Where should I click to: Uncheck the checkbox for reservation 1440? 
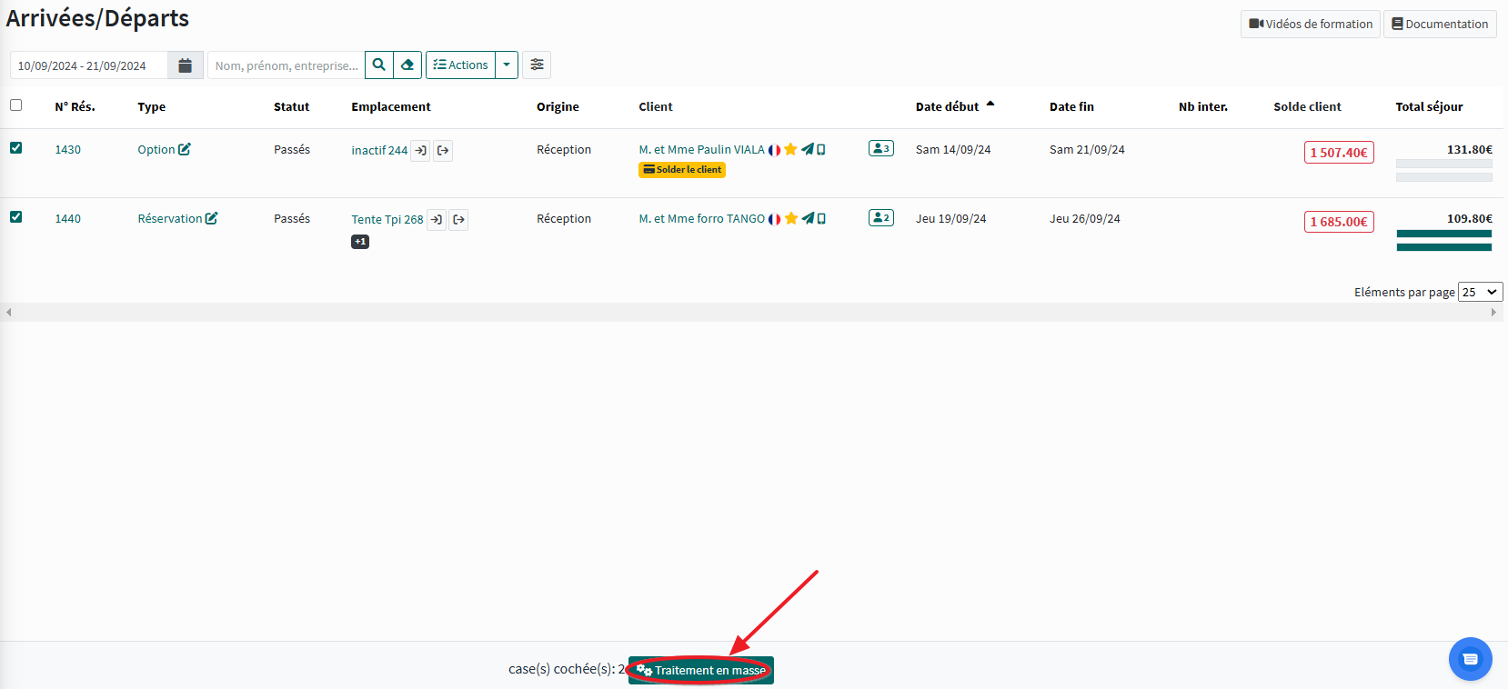point(16,217)
